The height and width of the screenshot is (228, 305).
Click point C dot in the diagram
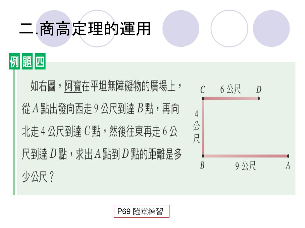pyautogui.click(x=203, y=99)
